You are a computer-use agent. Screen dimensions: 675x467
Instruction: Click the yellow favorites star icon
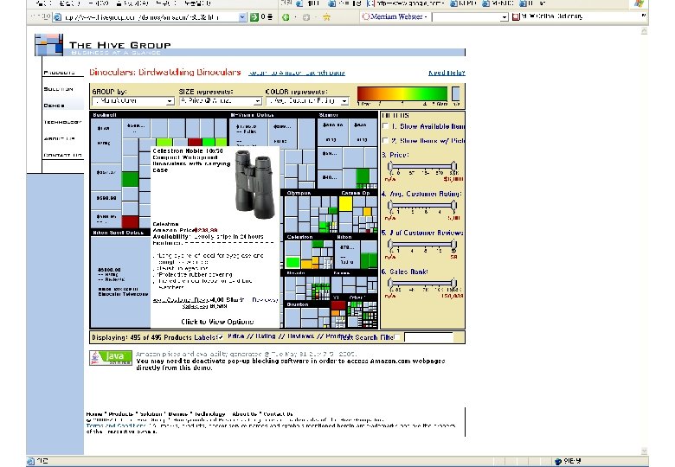327,17
